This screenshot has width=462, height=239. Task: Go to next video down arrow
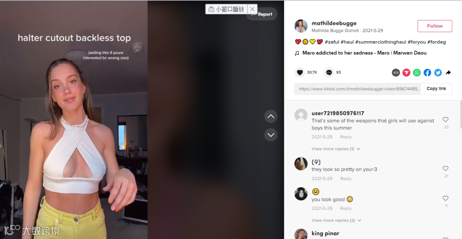[x=271, y=135]
